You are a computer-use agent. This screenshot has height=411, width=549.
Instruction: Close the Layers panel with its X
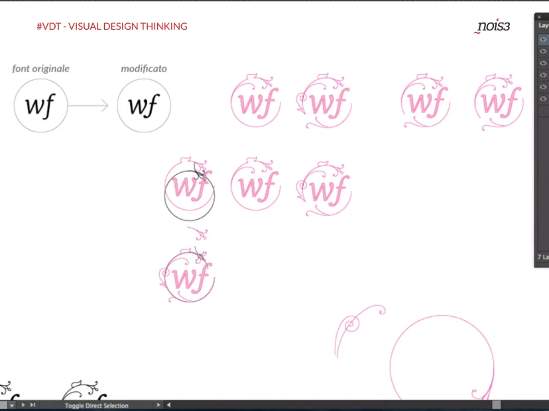pos(539,17)
